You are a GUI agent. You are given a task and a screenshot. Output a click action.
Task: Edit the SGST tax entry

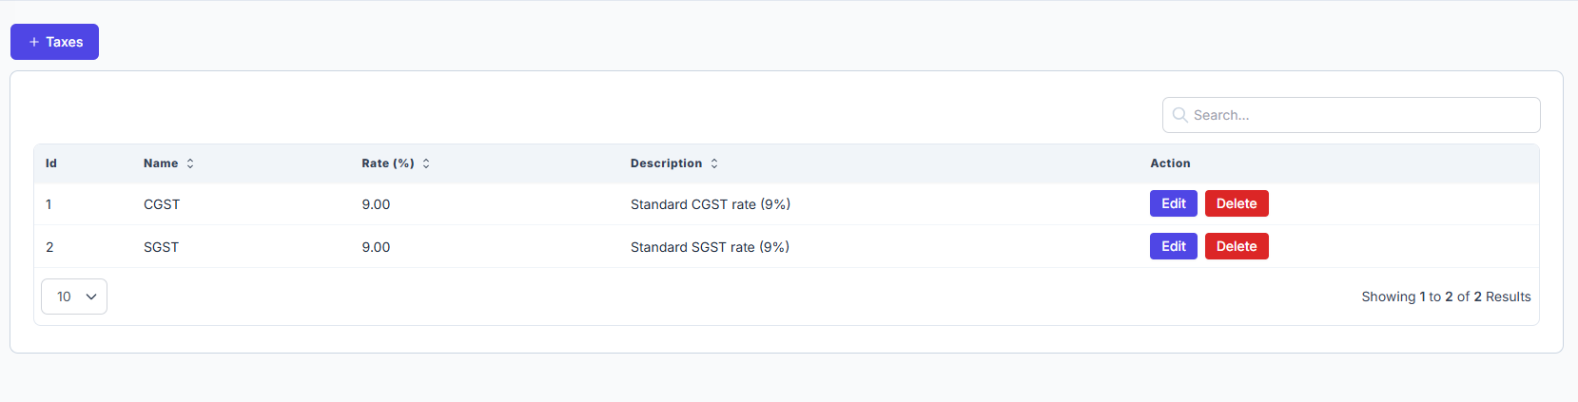click(x=1174, y=246)
